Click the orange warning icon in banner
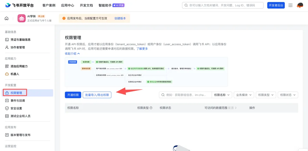 [x=64, y=18]
